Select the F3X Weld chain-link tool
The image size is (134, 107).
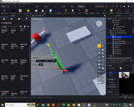(x=103, y=64)
